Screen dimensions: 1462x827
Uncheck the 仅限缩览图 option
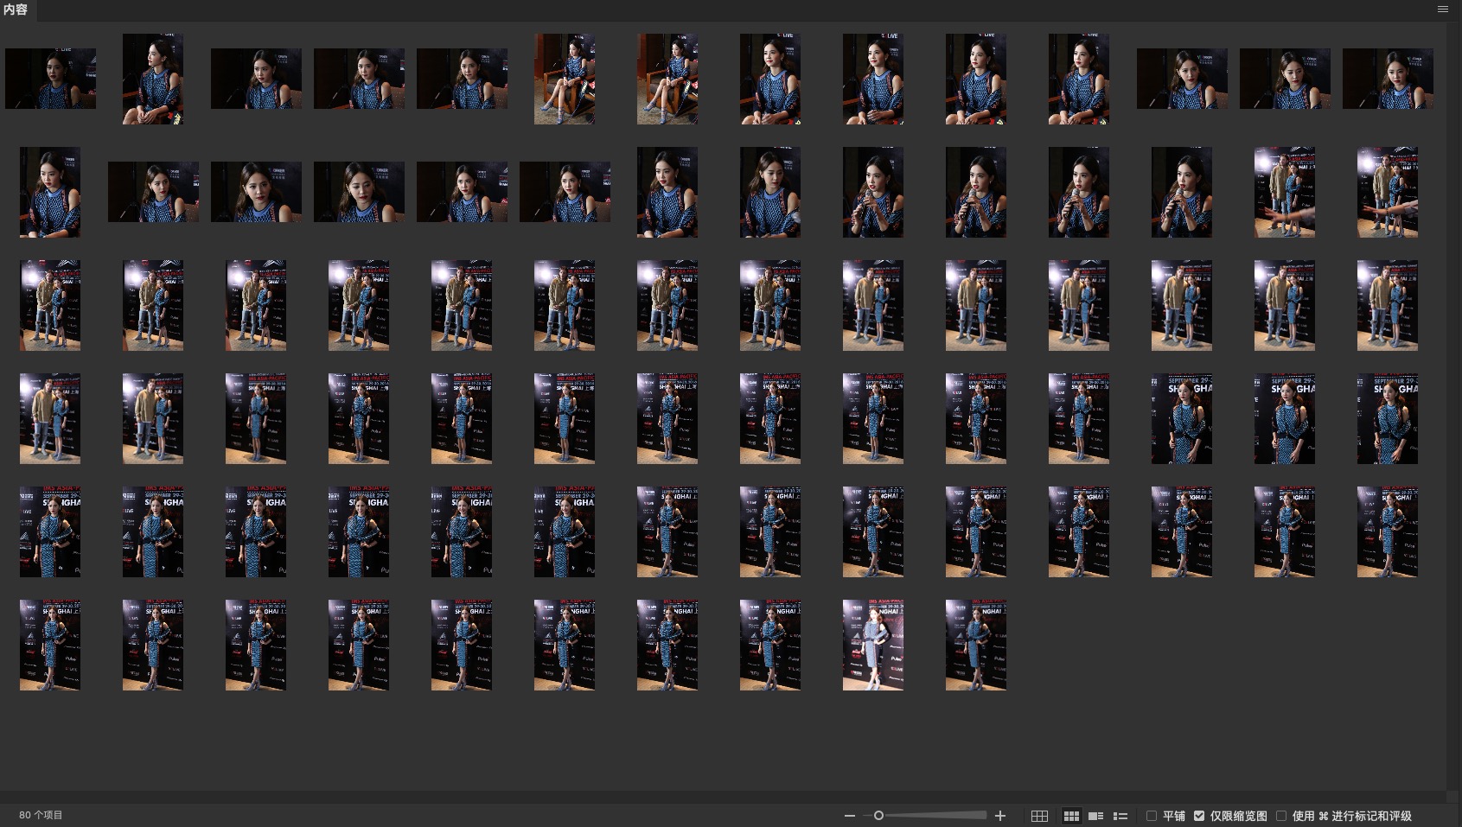click(x=1199, y=816)
